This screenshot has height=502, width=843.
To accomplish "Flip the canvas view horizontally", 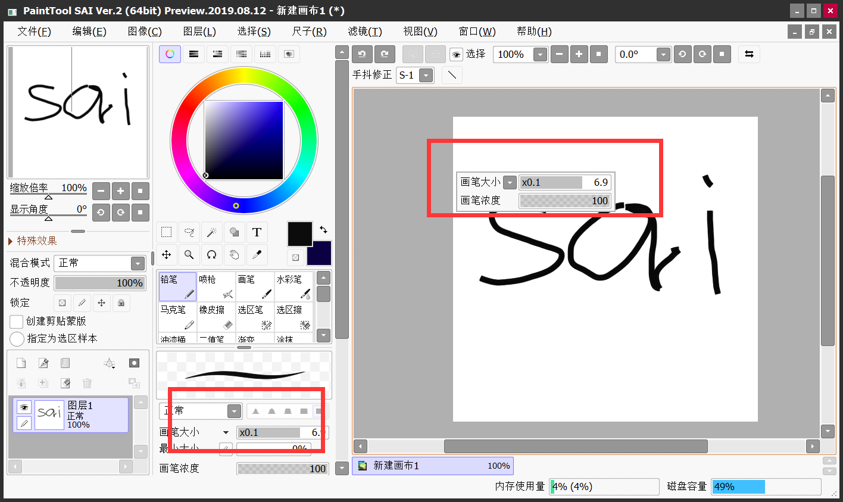I will pos(749,54).
